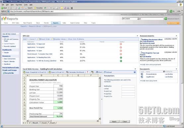This screenshot has height=128, width=184.
Task: Open the address bar history dropdown arrow
Action: pos(167,11)
